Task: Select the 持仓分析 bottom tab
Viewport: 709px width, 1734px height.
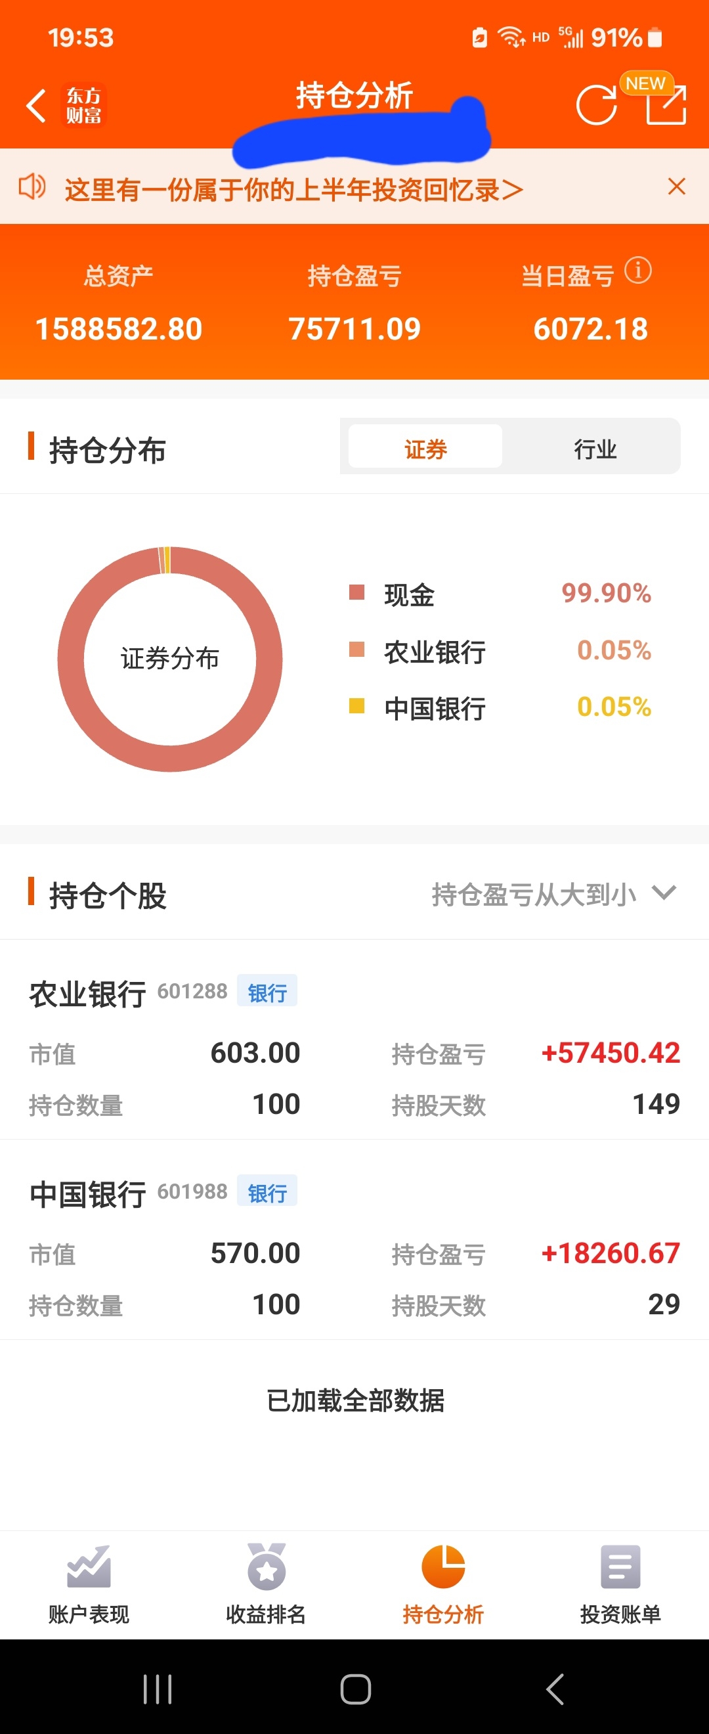Action: click(x=443, y=1584)
